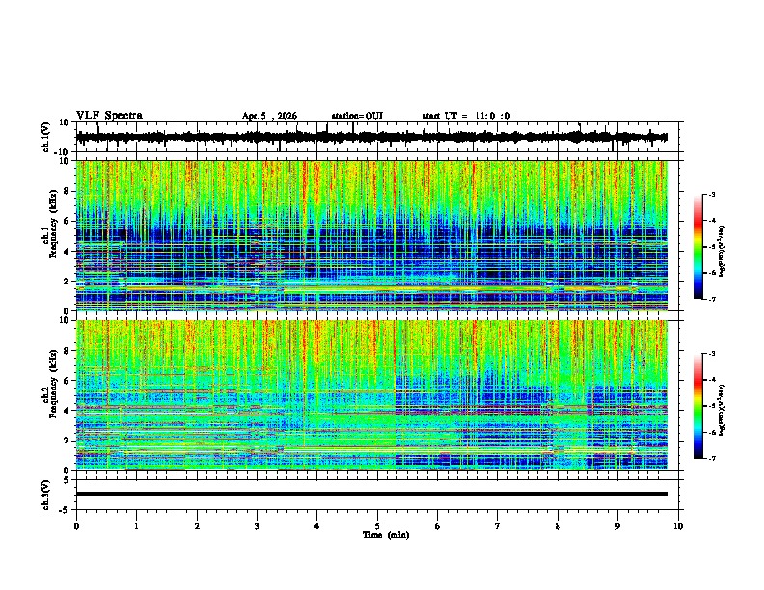Select the "start UT = 11:0 :0" text
Image resolution: width=764 pixels, height=590 pixels.
(466, 116)
